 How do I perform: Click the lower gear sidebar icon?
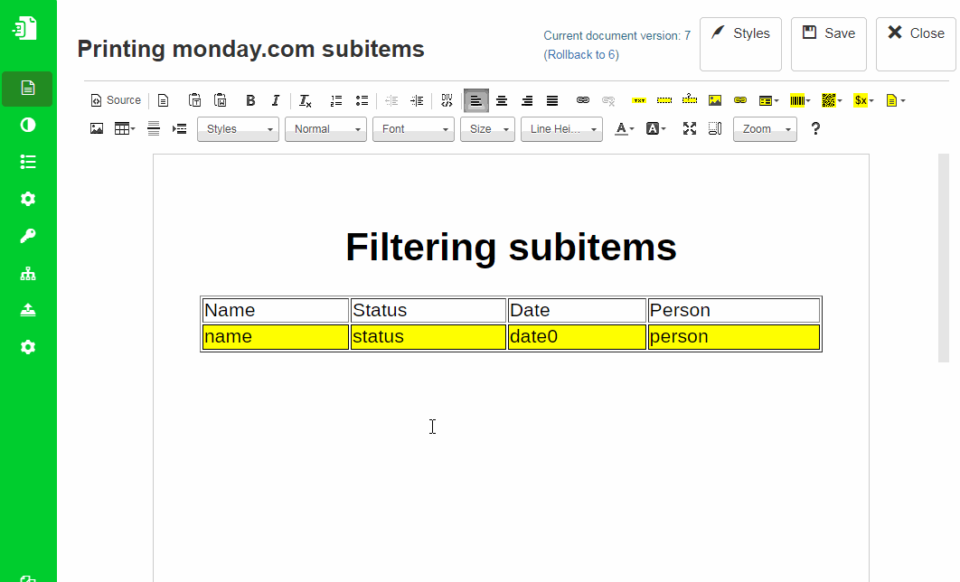27,348
